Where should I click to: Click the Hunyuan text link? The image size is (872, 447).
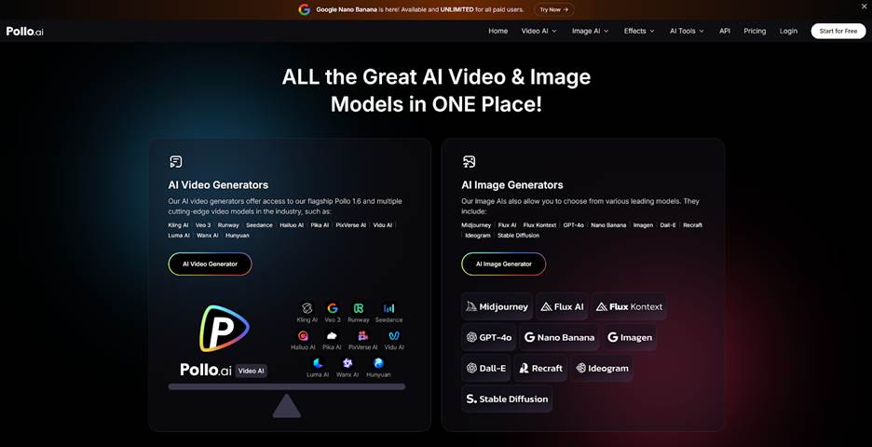click(x=238, y=236)
